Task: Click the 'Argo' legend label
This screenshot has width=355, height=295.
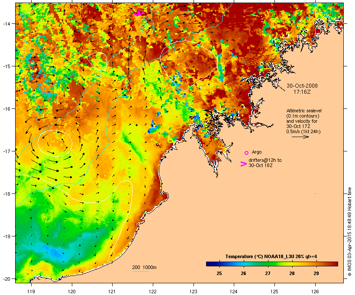Action: click(257, 152)
